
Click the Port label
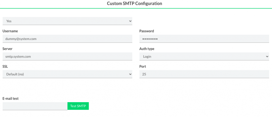[x=143, y=67]
